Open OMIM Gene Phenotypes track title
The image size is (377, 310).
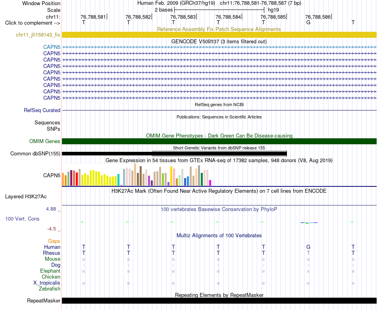[x=219, y=136]
